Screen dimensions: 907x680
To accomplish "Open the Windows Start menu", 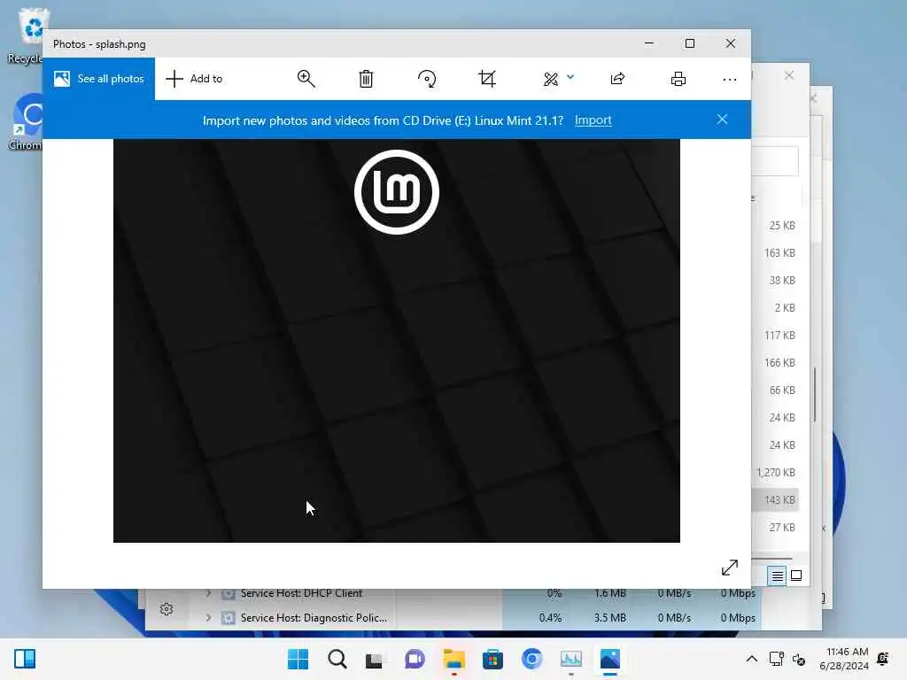I will [298, 659].
